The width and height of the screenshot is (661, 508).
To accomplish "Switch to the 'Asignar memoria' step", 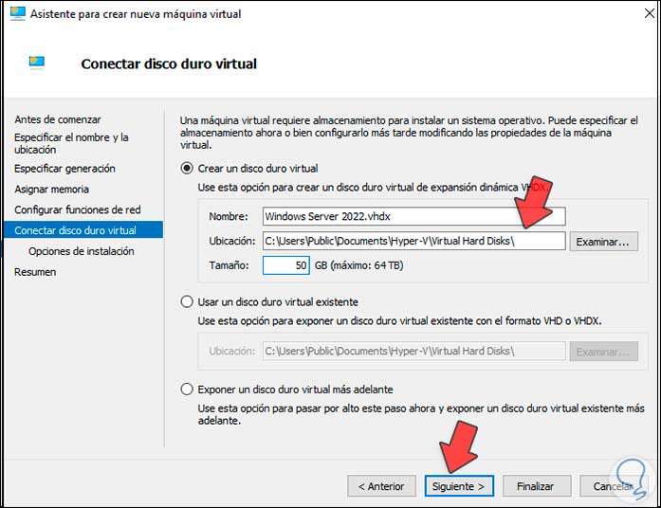I will (51, 190).
